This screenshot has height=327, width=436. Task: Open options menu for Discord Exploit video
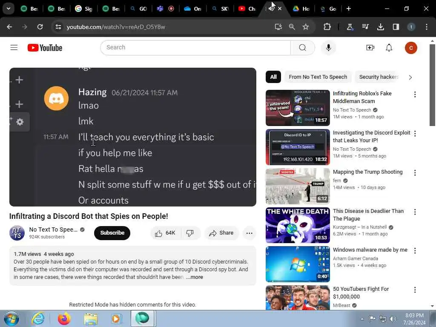415,134
